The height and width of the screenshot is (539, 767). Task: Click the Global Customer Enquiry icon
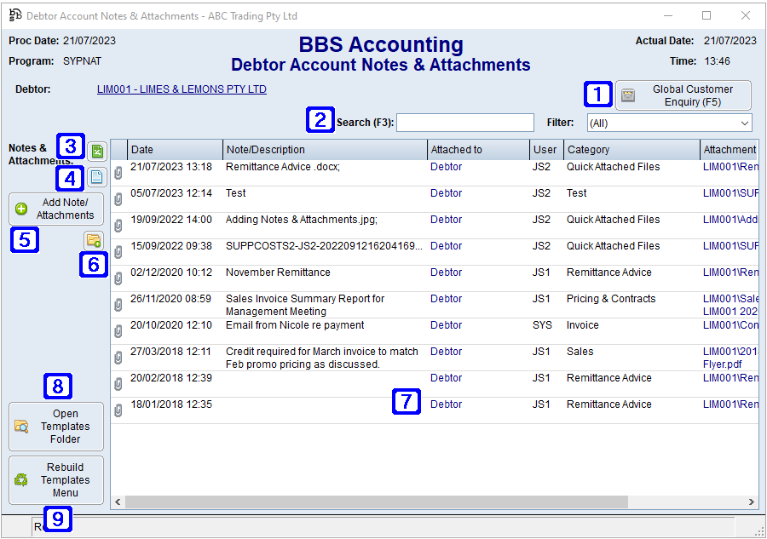[628, 95]
